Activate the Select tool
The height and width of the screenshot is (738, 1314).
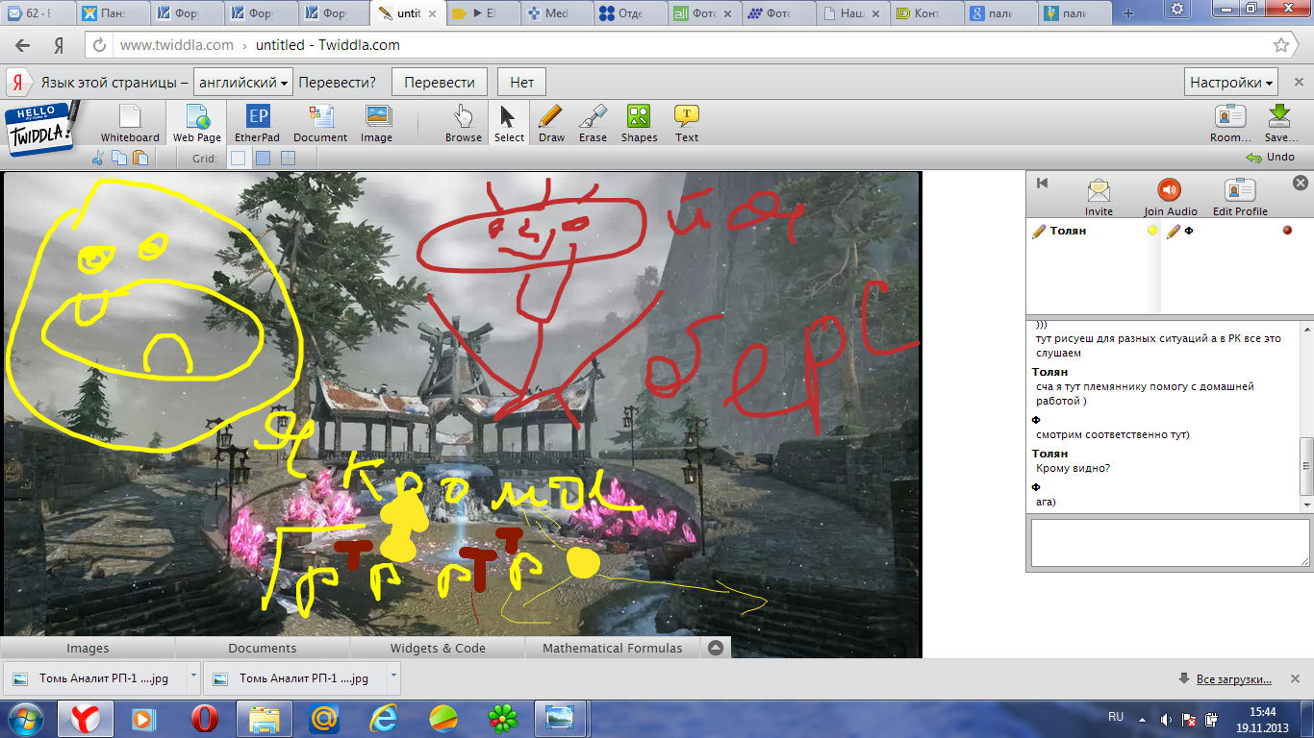point(509,124)
